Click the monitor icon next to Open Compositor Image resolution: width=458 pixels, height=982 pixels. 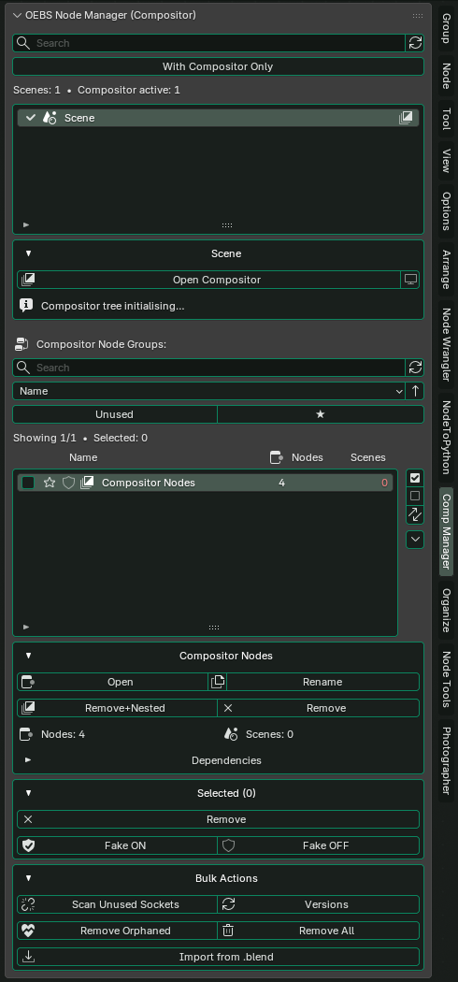(410, 280)
